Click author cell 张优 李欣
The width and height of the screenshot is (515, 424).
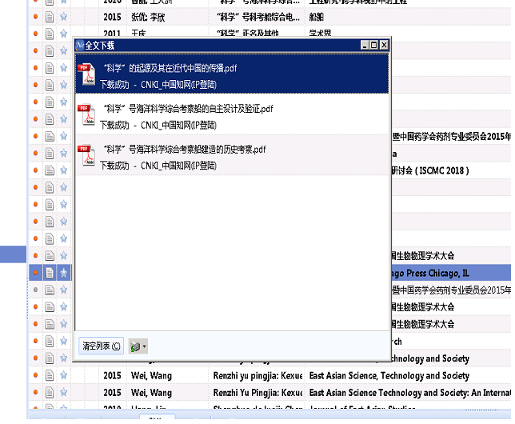pyautogui.click(x=148, y=17)
